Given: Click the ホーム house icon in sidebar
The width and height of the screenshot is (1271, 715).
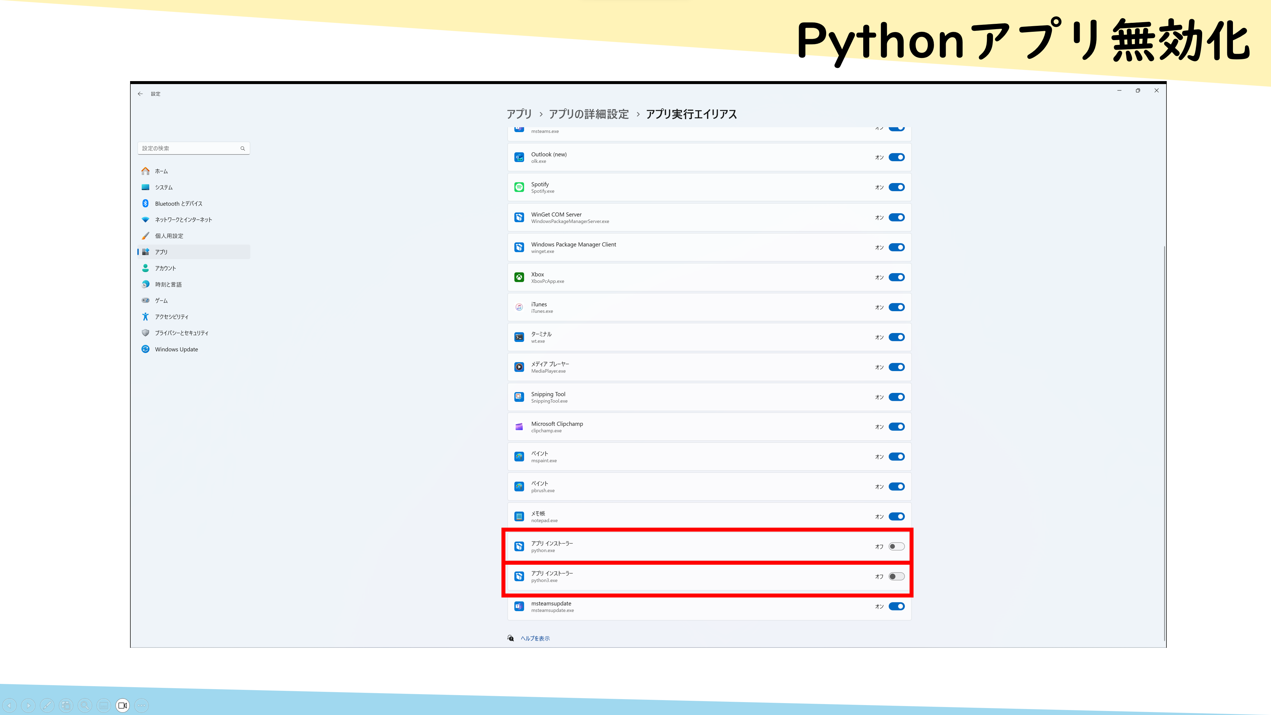Looking at the screenshot, I should click(x=146, y=171).
